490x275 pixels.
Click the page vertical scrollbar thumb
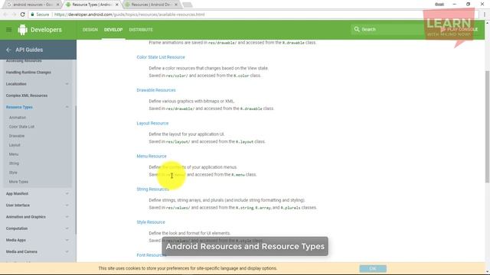(487, 126)
